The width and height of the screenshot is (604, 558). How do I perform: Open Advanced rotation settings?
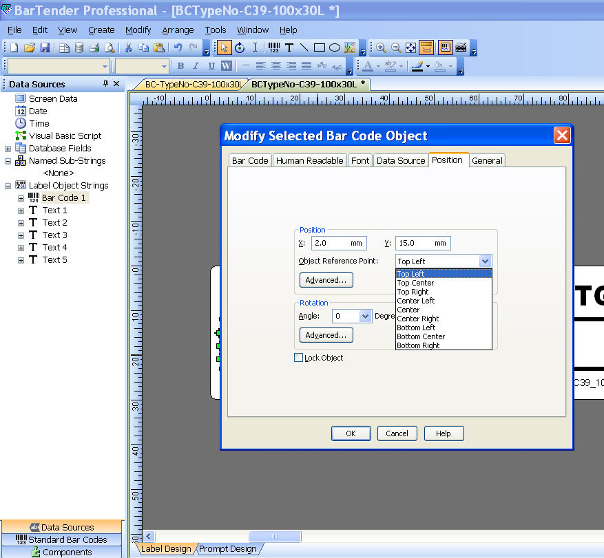pos(326,335)
